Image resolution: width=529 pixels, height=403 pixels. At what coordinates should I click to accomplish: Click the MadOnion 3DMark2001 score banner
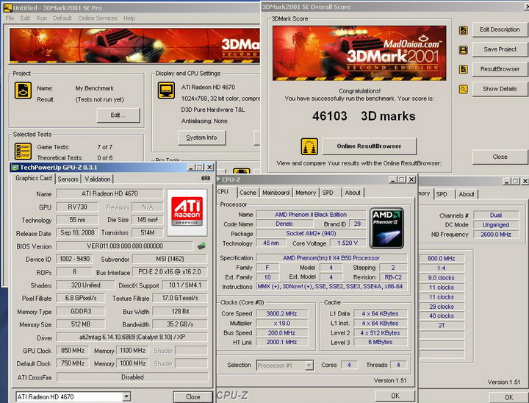tap(359, 53)
